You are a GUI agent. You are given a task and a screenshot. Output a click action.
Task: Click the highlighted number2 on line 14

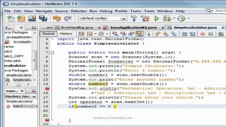pos(98,84)
